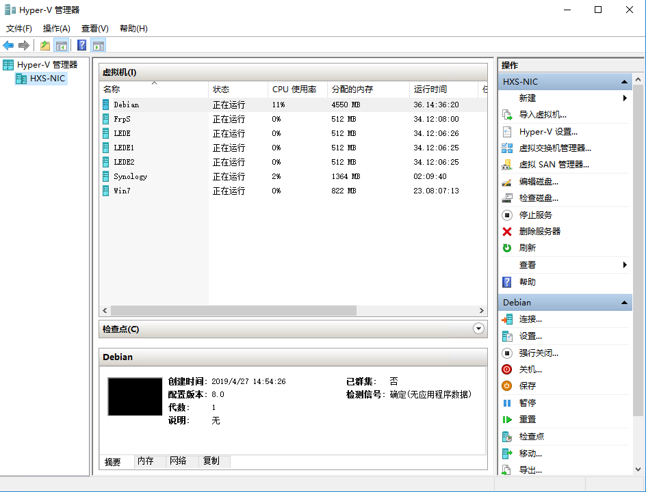Click the Debian VM preview thumbnail

click(135, 397)
